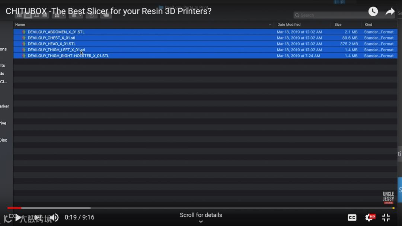
Task: Open the video settings gear
Action: click(x=369, y=217)
